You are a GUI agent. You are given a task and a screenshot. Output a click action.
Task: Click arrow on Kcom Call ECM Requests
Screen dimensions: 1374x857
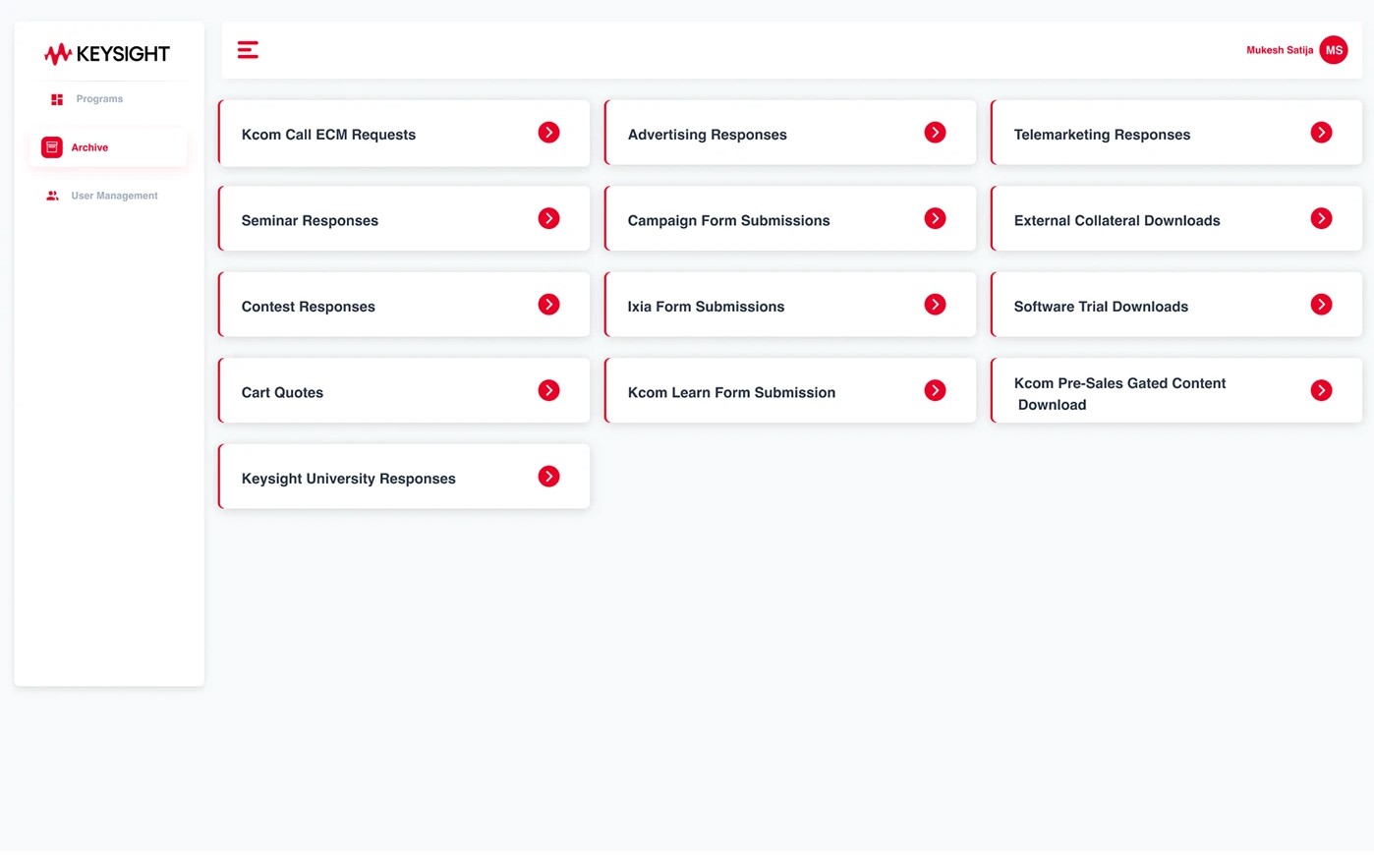click(x=549, y=133)
